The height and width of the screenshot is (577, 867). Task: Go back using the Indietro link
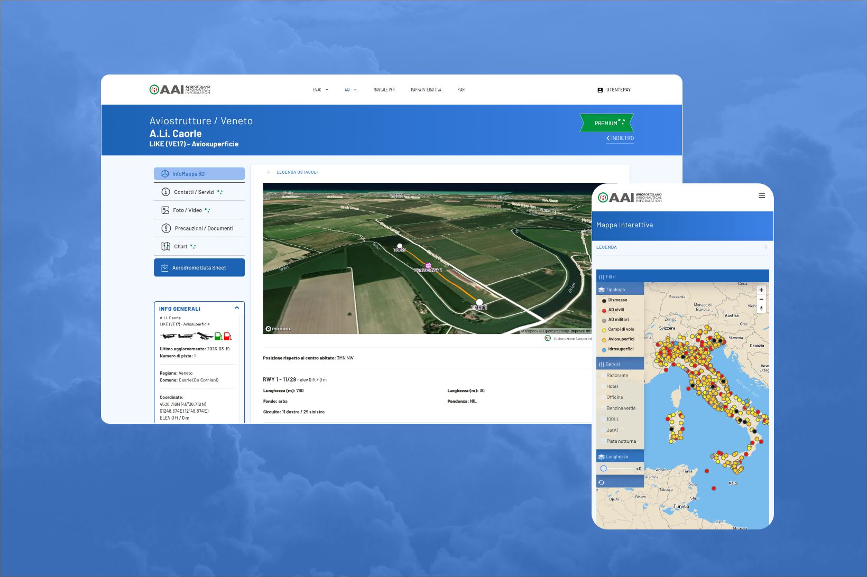pos(620,138)
